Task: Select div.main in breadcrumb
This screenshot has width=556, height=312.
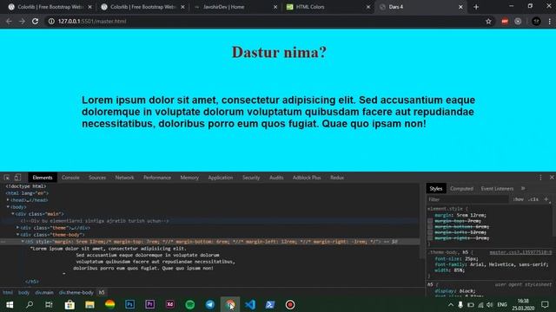Action: click(x=44, y=293)
